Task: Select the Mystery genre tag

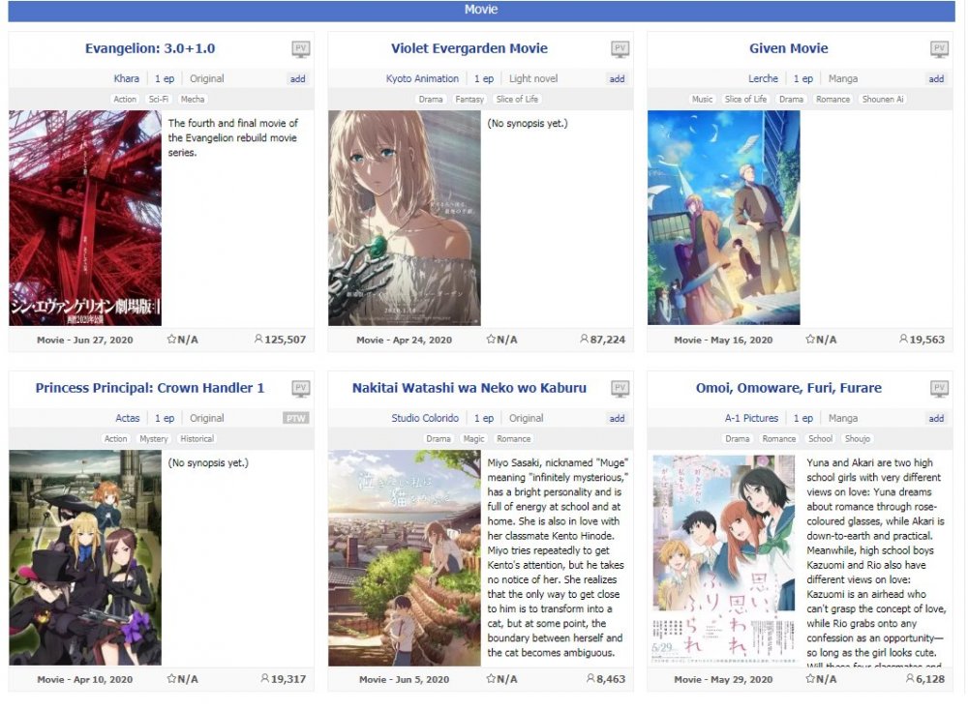Action: tap(154, 438)
